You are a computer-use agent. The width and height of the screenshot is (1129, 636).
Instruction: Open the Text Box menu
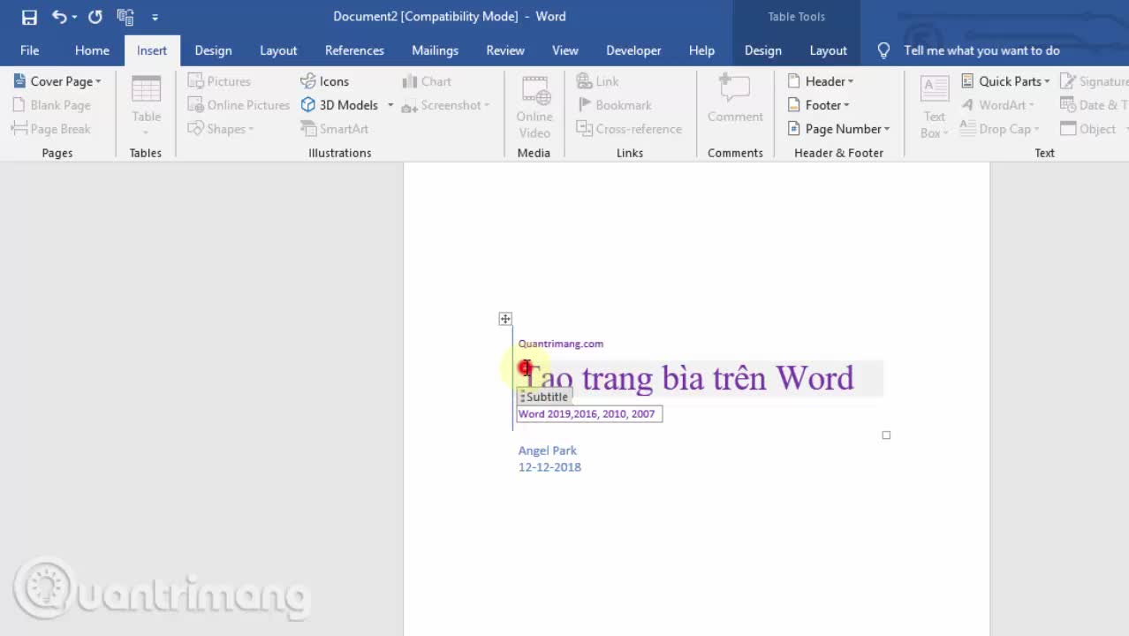tap(934, 107)
